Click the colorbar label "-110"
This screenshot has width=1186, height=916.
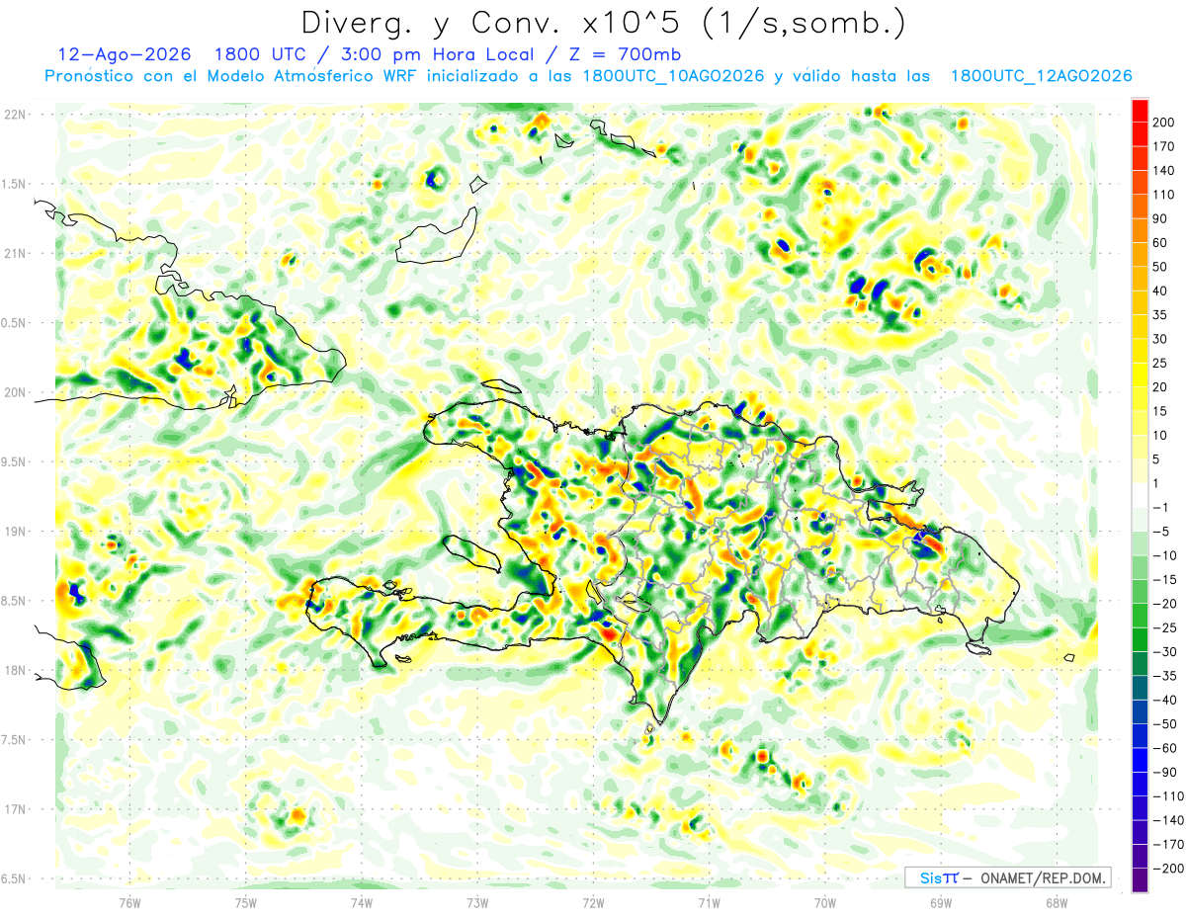click(1170, 795)
